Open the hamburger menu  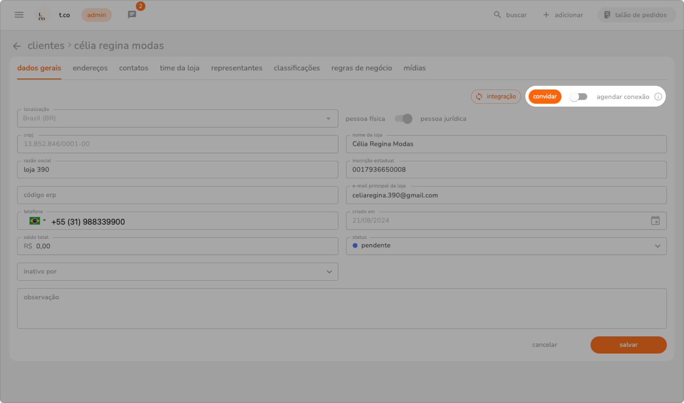pyautogui.click(x=19, y=15)
